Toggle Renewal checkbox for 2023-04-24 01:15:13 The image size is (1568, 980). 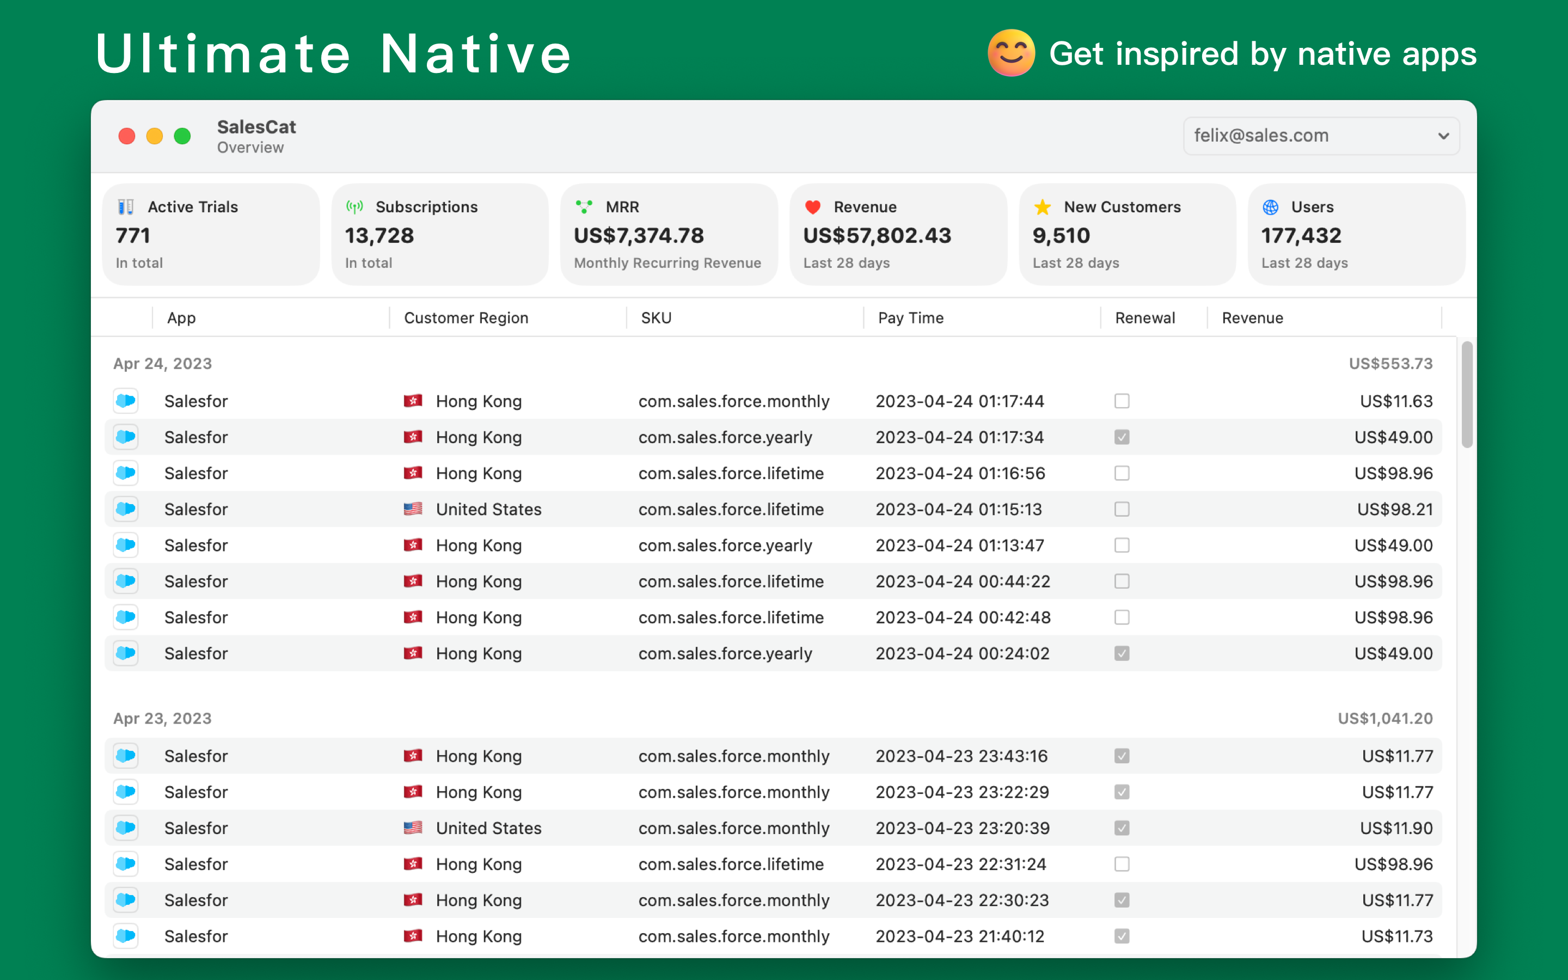[1122, 510]
